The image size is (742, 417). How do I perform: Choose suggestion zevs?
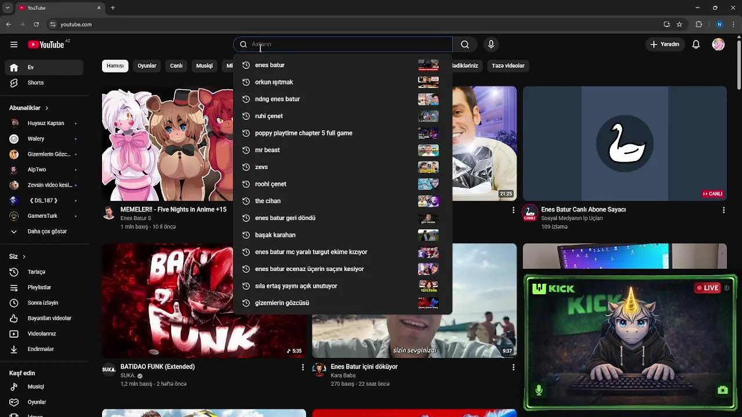coord(342,167)
